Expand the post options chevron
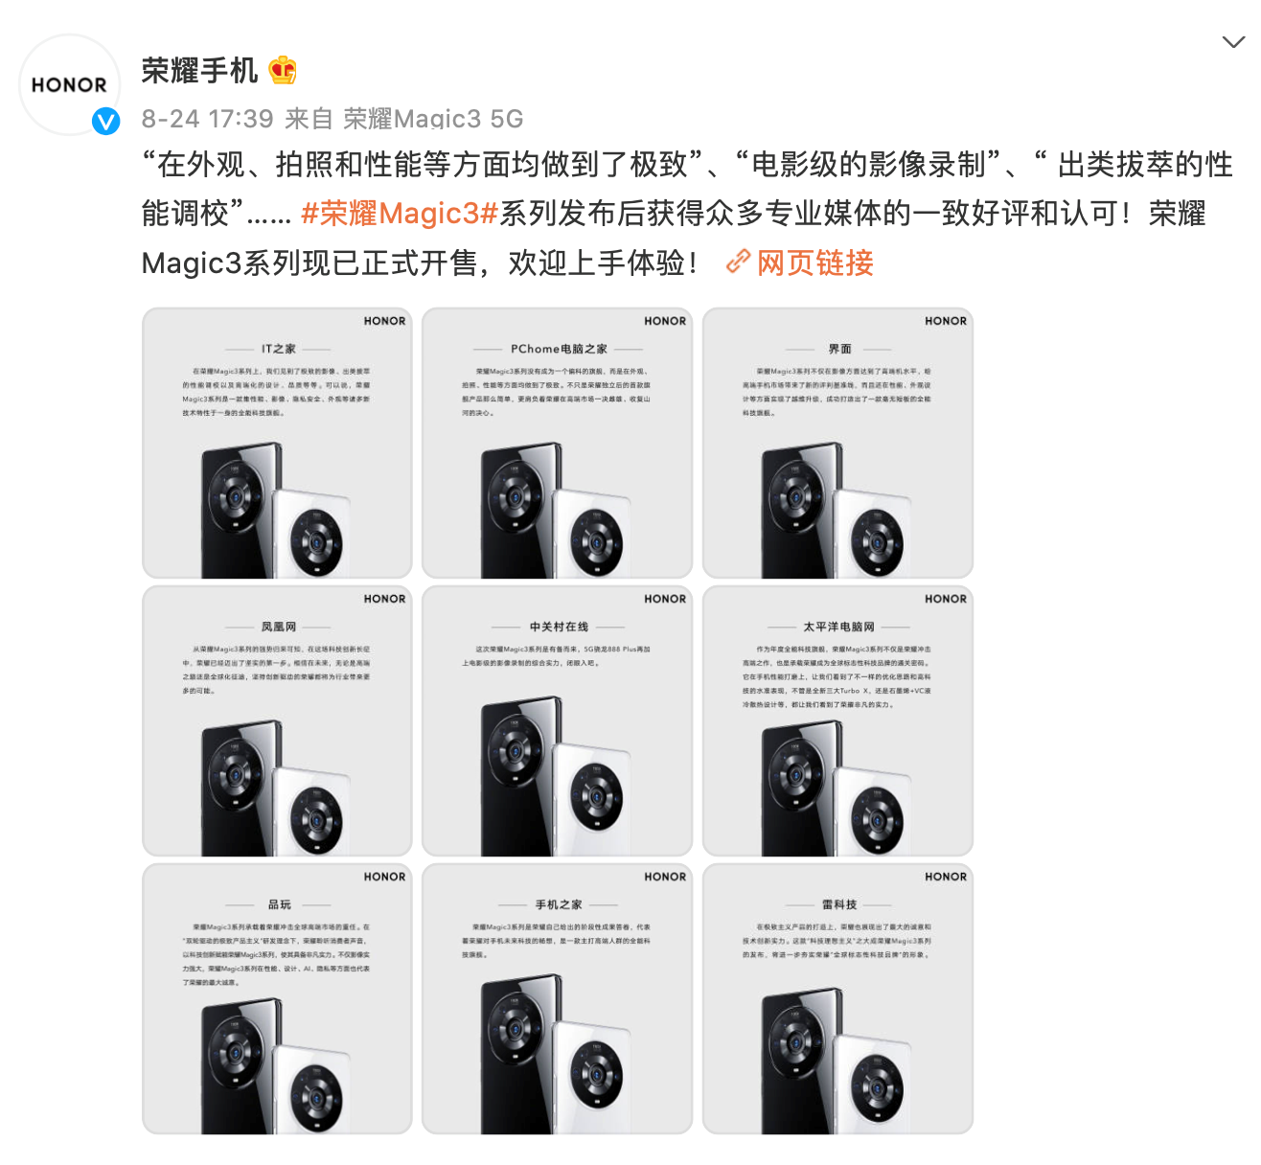The width and height of the screenshot is (1261, 1165). [1233, 42]
